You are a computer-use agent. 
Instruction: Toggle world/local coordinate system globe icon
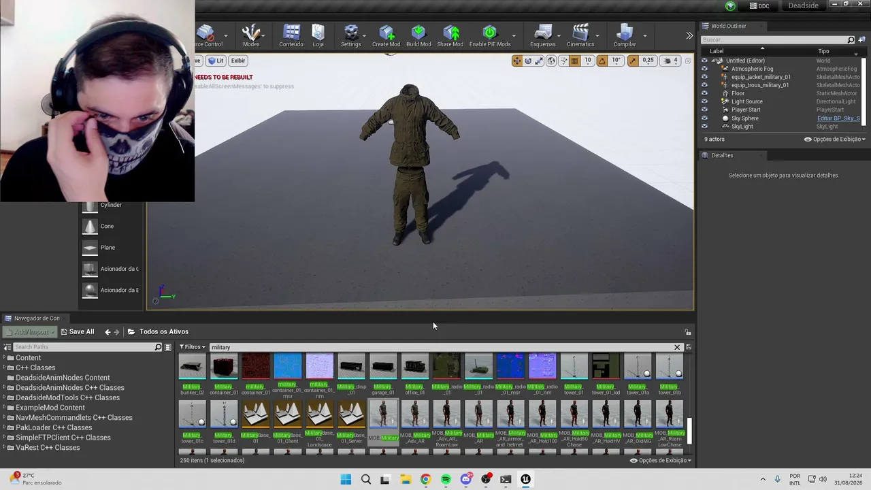point(551,61)
